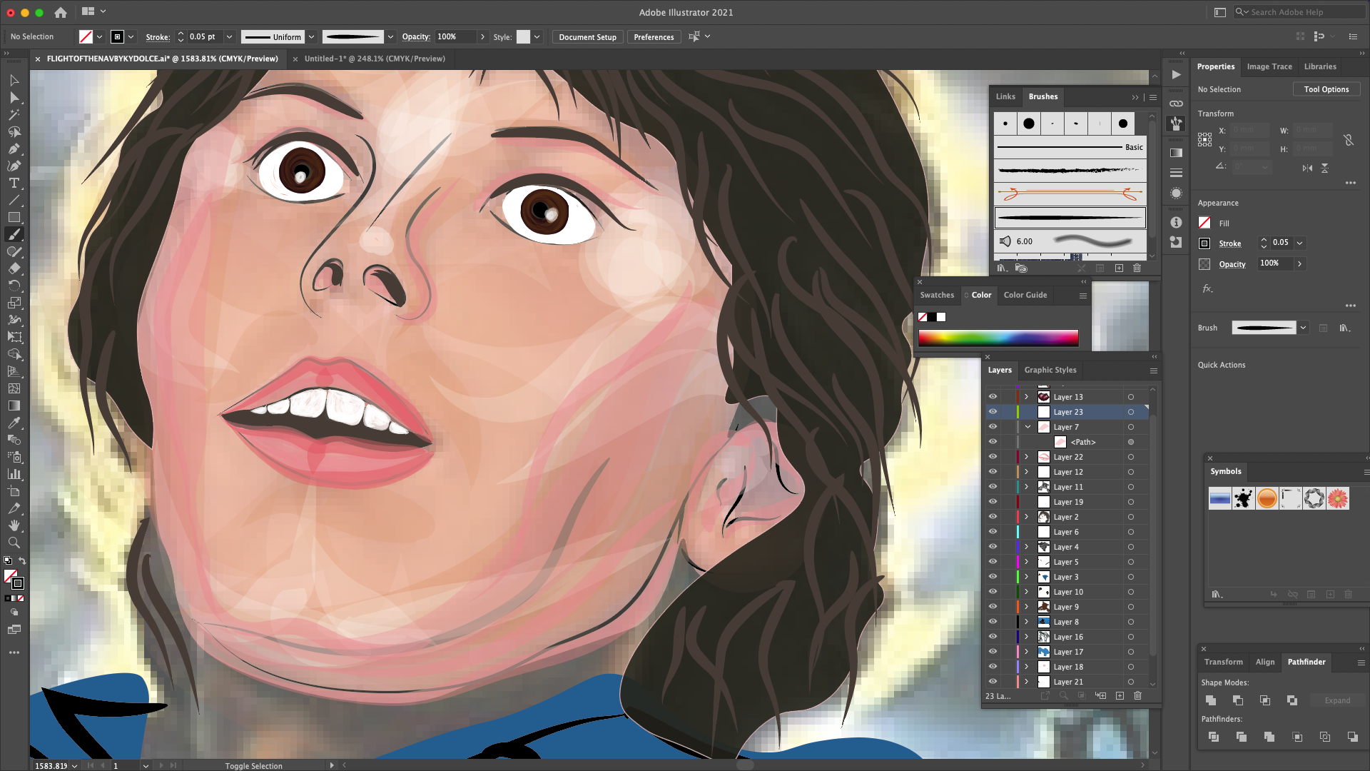Select the Column Graph tool

[14, 474]
